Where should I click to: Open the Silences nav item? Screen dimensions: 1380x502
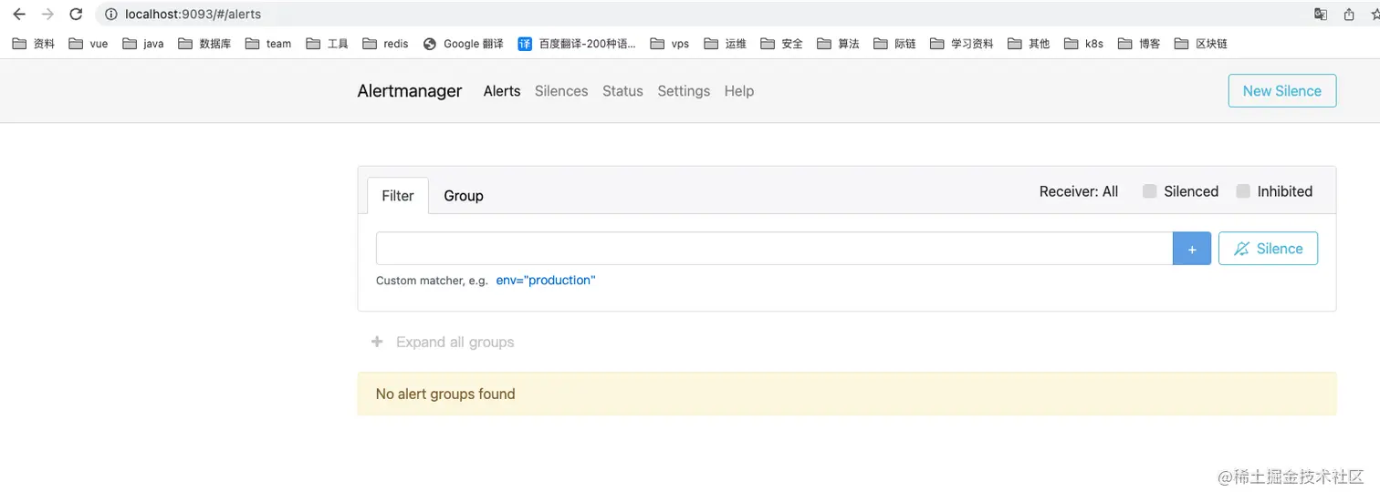(561, 91)
